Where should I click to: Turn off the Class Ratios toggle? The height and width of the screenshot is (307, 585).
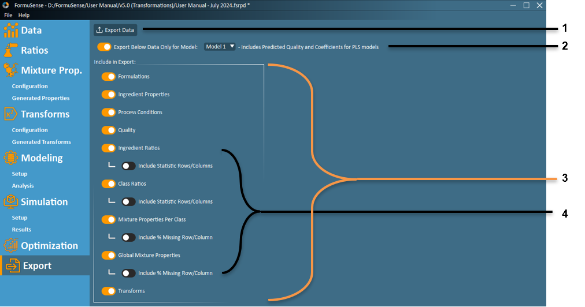(x=109, y=184)
